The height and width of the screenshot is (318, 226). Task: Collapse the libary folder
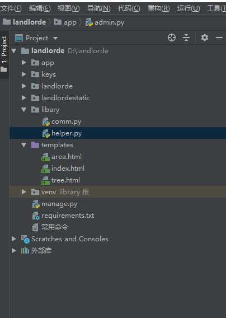click(x=24, y=110)
